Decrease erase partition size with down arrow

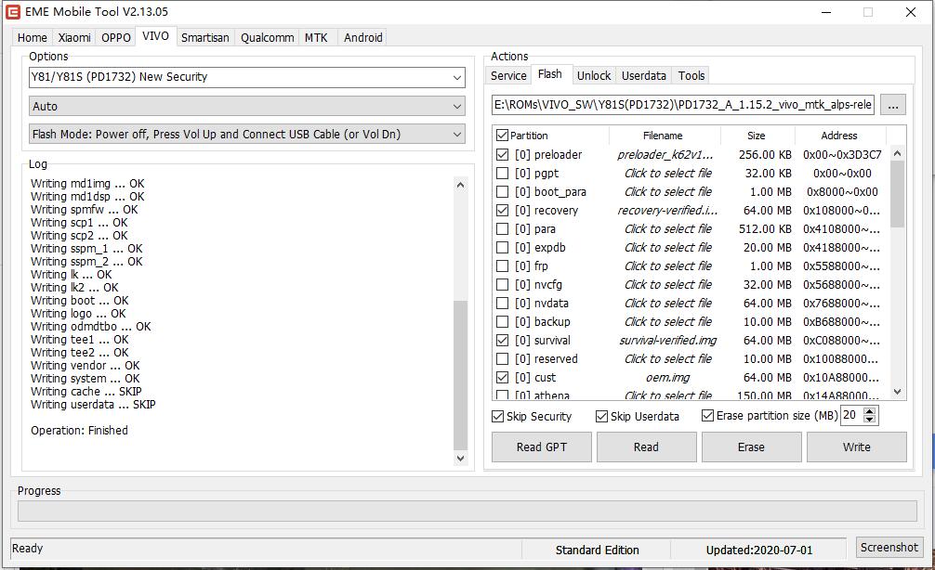click(x=870, y=420)
